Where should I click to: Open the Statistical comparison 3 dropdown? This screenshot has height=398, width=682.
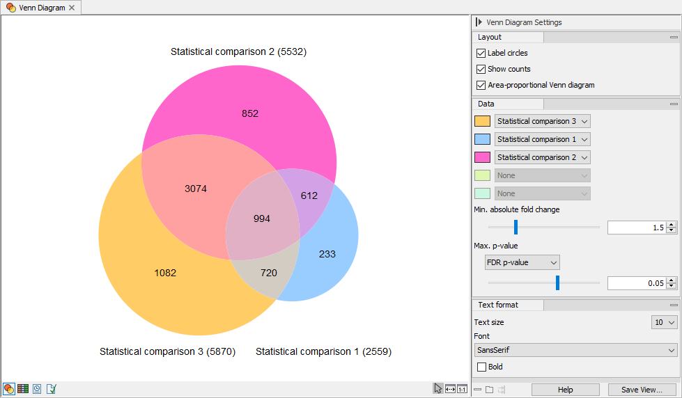point(542,121)
